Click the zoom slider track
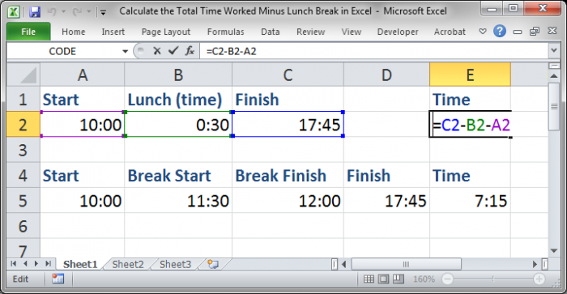The image size is (567, 294). pyautogui.click(x=492, y=279)
